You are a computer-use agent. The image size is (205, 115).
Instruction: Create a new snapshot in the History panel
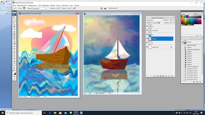[197, 82]
